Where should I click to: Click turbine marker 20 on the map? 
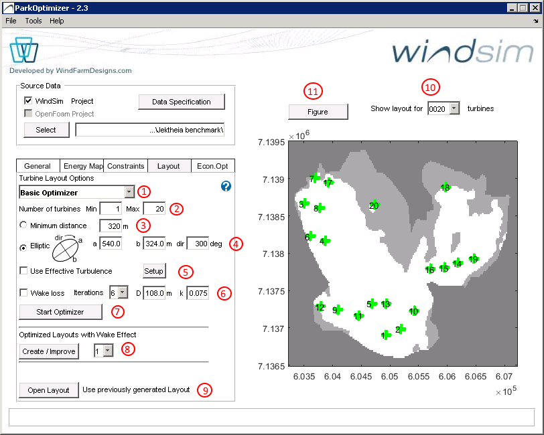[374, 205]
